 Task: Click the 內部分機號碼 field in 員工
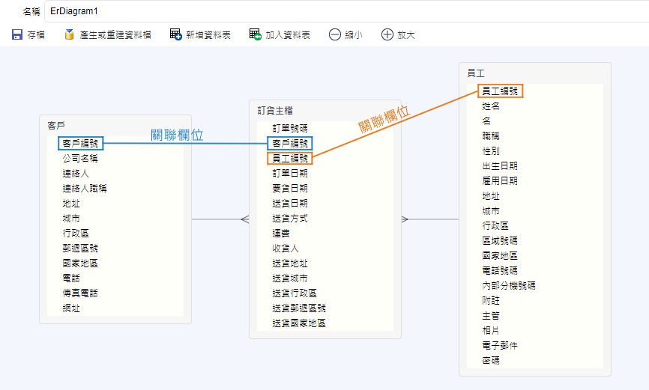(x=509, y=285)
